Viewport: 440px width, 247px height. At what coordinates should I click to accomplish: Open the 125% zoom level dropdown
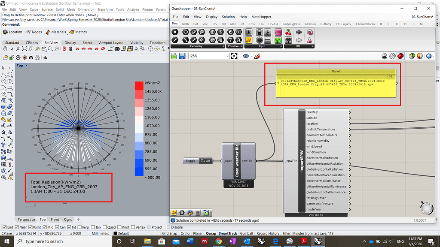[x=227, y=56]
